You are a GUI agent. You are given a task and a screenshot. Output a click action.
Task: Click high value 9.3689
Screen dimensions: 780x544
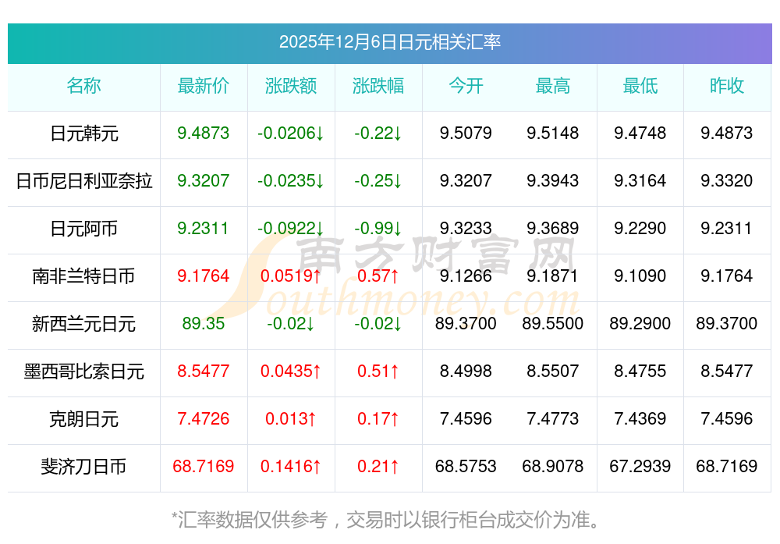tap(553, 229)
